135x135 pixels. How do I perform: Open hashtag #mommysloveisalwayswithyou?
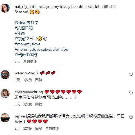tap(41, 49)
